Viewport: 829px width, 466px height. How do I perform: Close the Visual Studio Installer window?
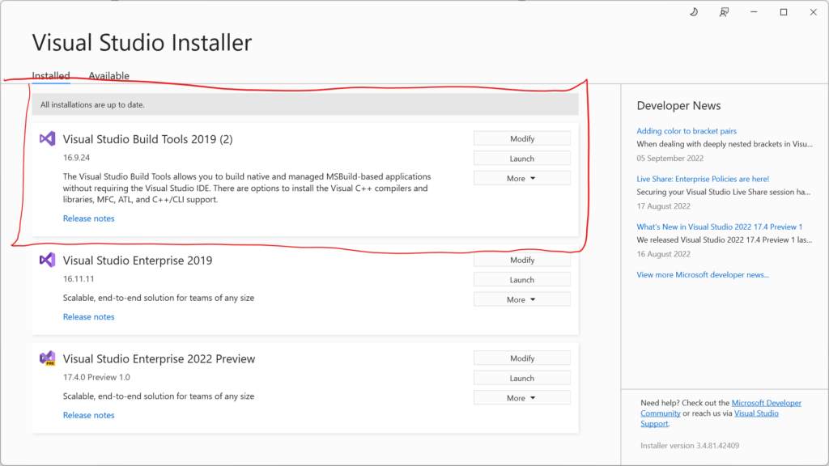pyautogui.click(x=813, y=12)
